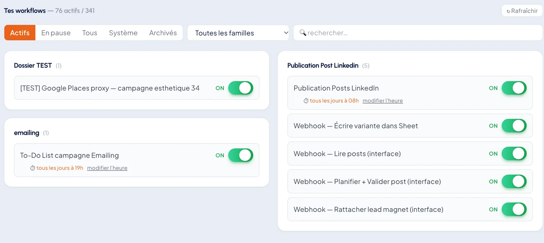Click the Rafraîchir refresh button
This screenshot has height=243, width=544.
click(x=522, y=11)
